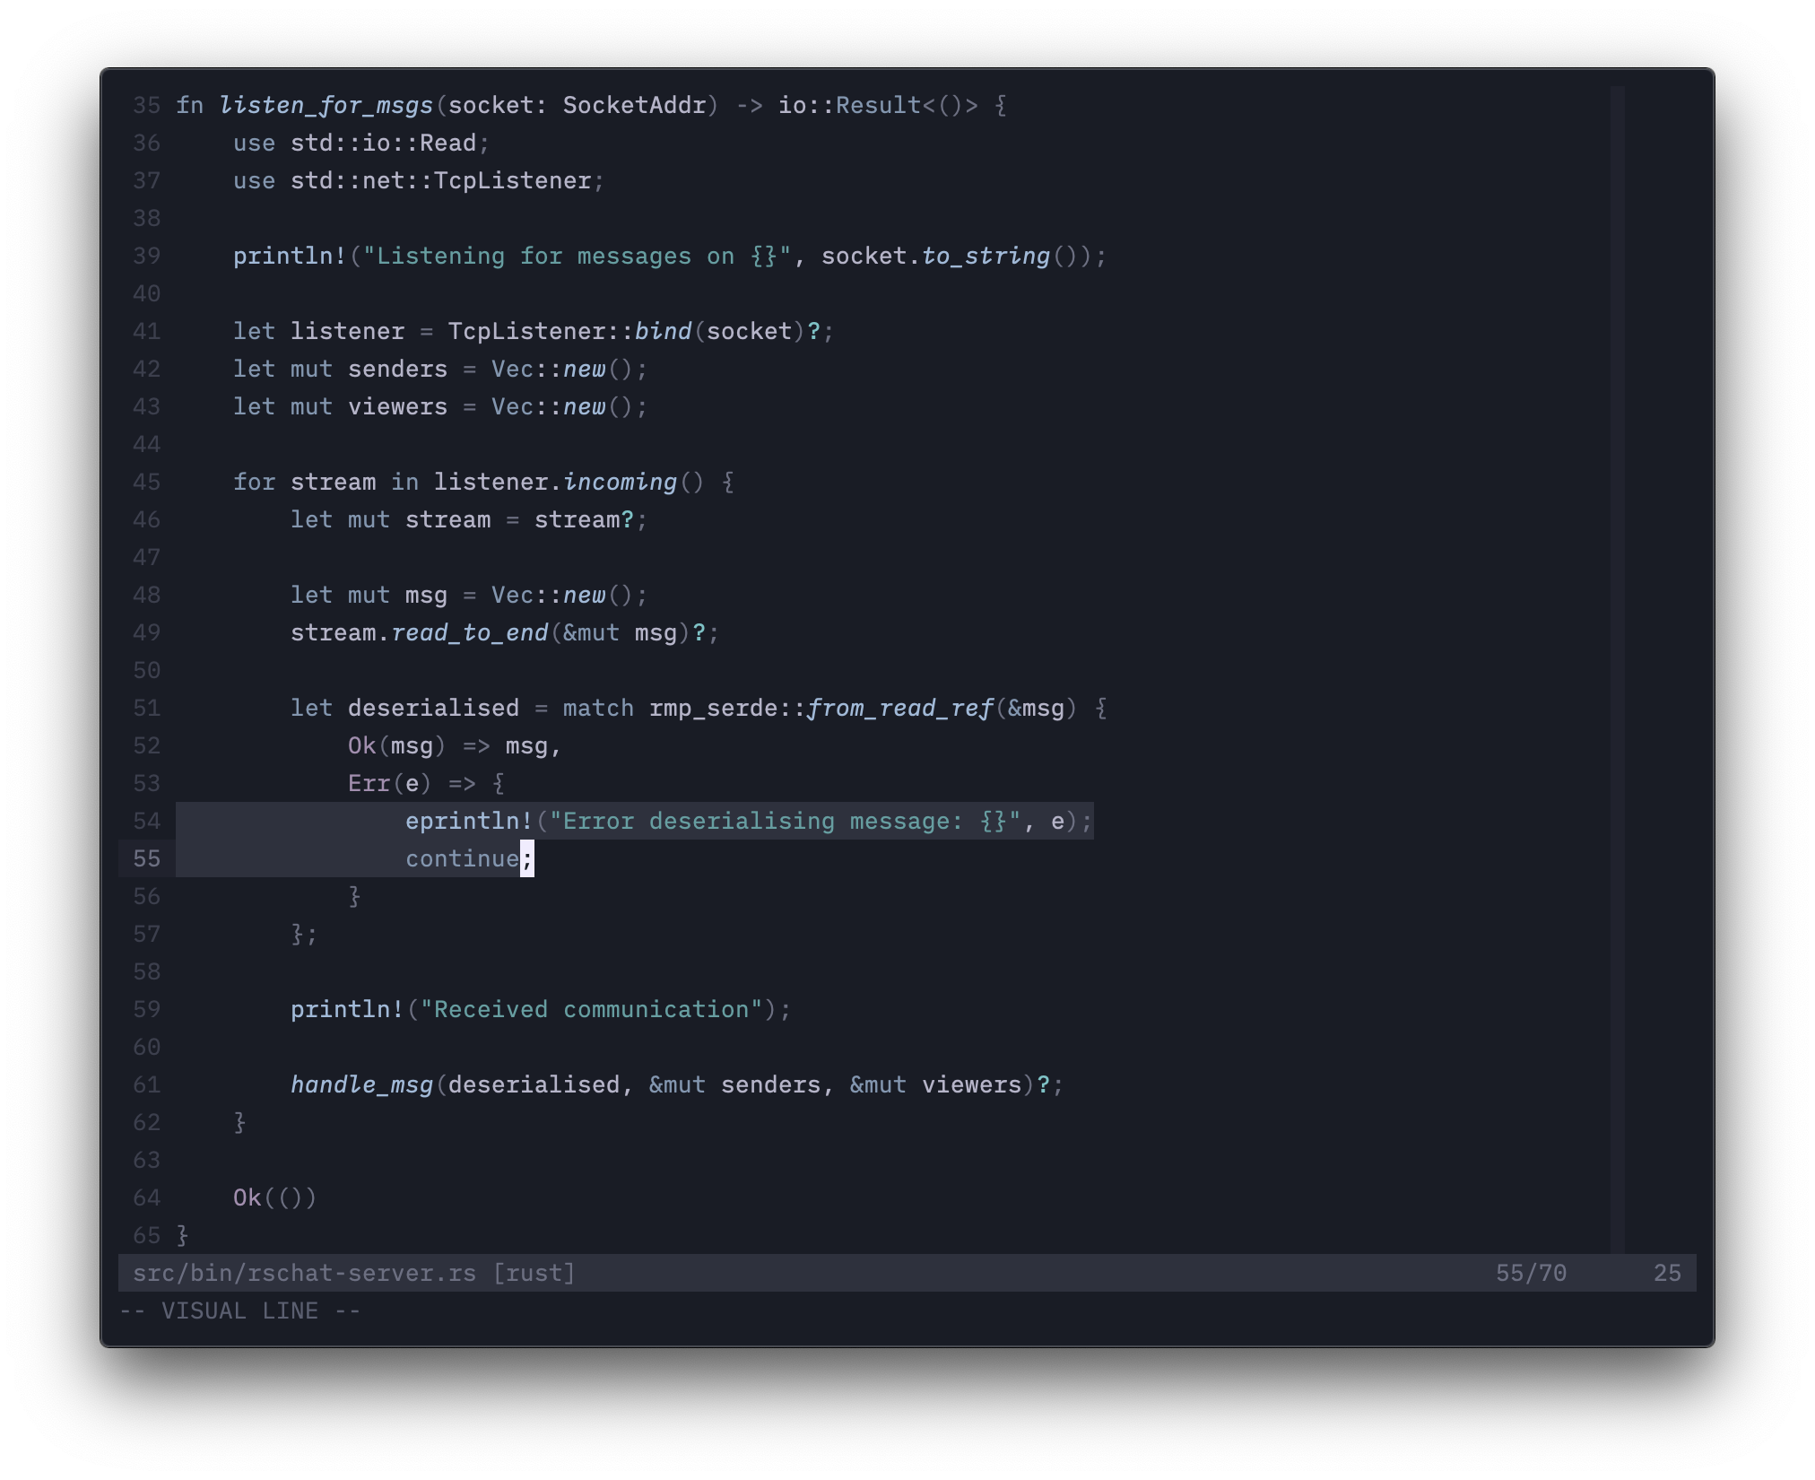1815x1480 pixels.
Task: Click '&mut senders' argument on line 61
Action: point(734,1085)
